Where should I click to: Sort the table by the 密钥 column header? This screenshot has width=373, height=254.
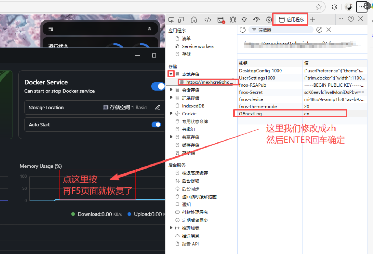pos(270,63)
